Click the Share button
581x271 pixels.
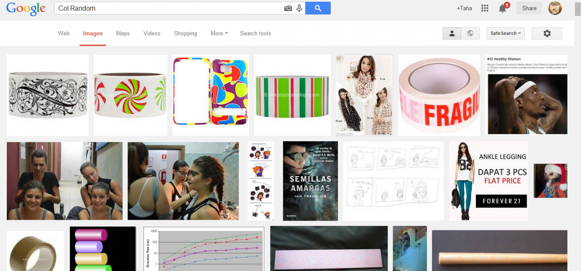[x=529, y=8]
